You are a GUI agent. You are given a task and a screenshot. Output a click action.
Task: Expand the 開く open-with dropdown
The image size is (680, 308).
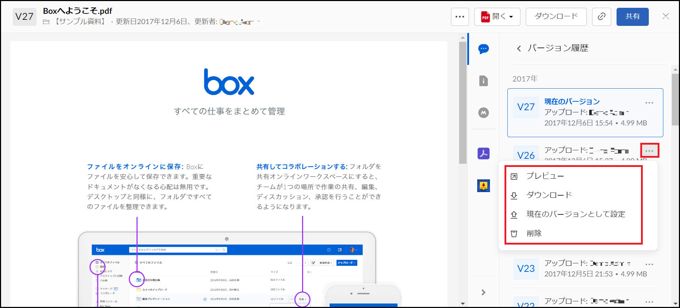tap(497, 17)
